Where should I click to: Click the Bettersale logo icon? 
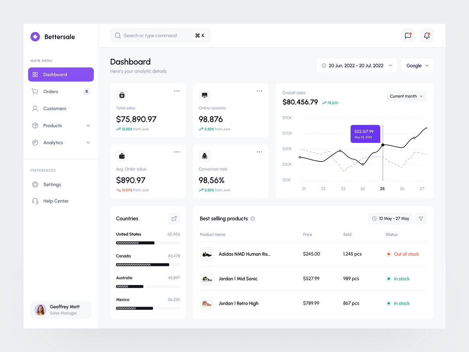[x=35, y=36]
